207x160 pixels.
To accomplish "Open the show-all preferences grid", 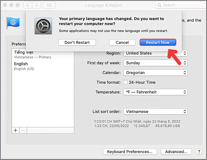I will (49, 5).
